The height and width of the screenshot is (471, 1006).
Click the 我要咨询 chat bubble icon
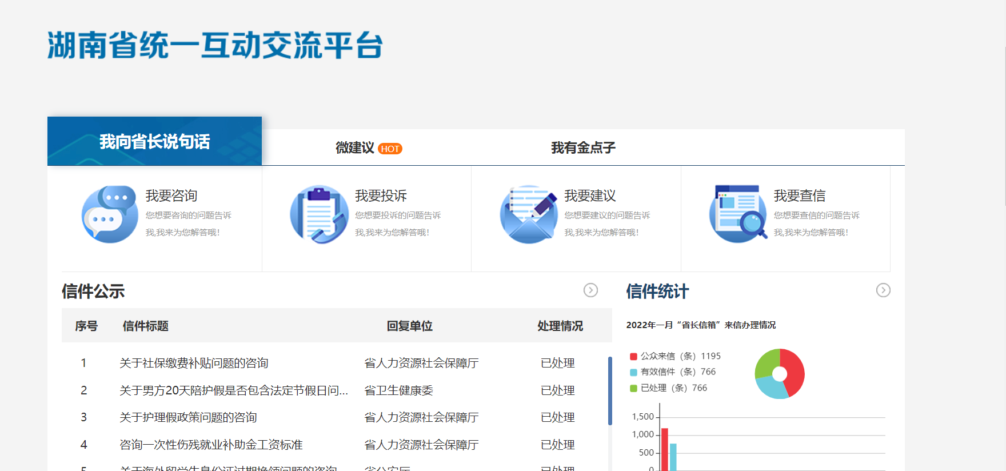coord(110,214)
